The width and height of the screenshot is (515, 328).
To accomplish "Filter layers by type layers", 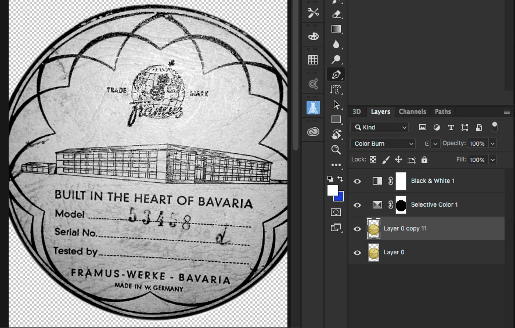I will pyautogui.click(x=451, y=127).
